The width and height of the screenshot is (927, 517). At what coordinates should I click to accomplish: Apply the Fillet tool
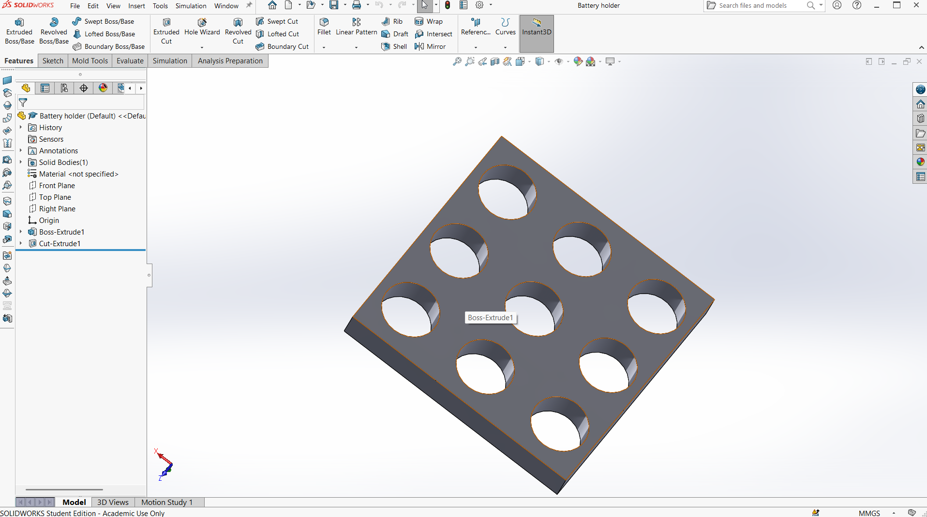click(x=324, y=27)
